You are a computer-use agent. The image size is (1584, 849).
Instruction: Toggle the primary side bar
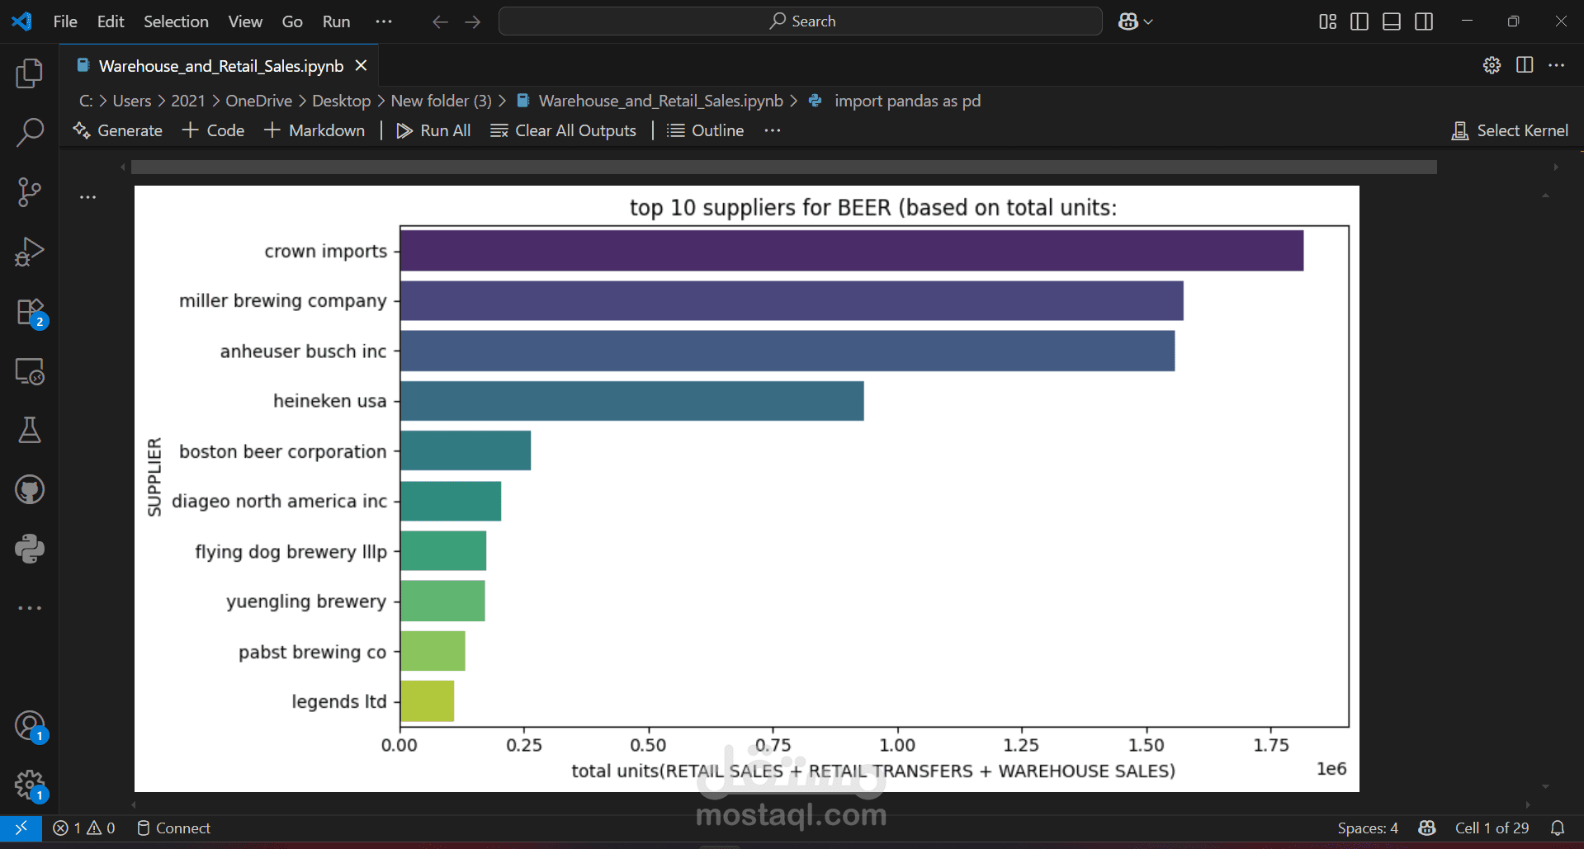[x=1359, y=21]
